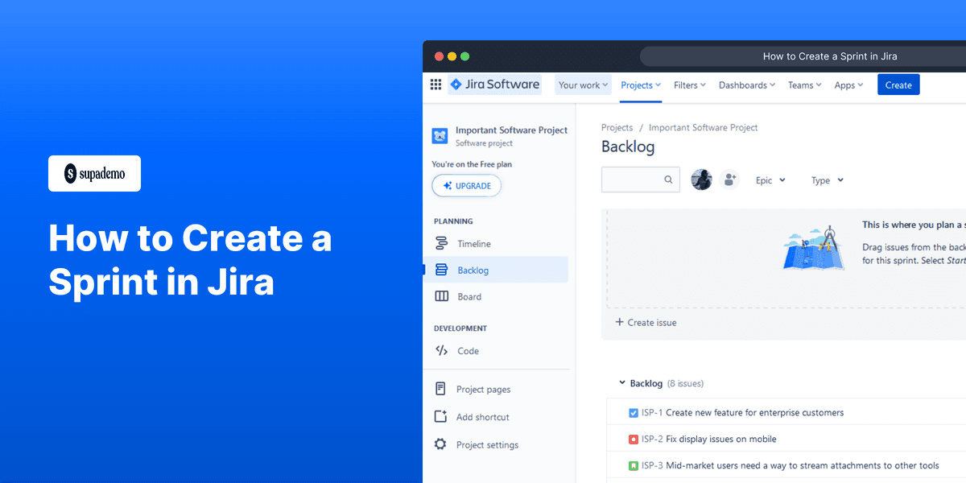This screenshot has height=483, width=966.
Task: Open Project pages from the sidebar
Action: click(x=483, y=389)
